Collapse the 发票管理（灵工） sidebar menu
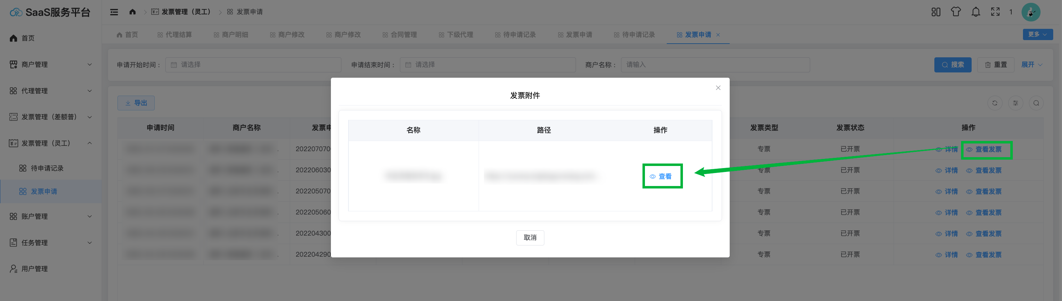The image size is (1062, 301). 50,143
